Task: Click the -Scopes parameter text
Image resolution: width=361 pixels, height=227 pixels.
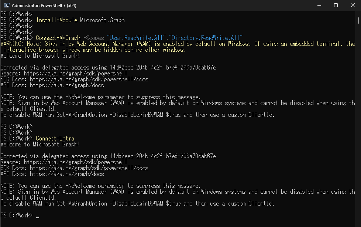Action: (x=93, y=38)
